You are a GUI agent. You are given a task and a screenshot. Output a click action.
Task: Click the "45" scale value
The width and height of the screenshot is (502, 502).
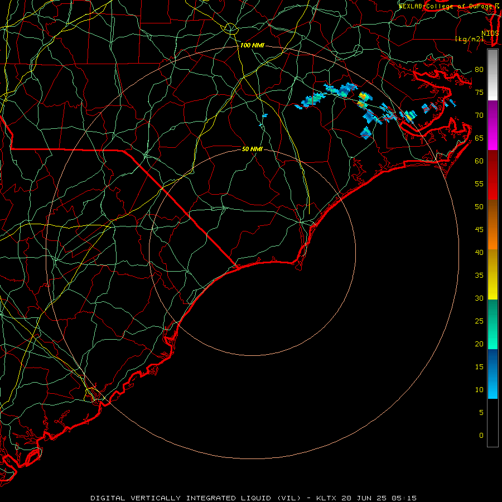(x=479, y=230)
